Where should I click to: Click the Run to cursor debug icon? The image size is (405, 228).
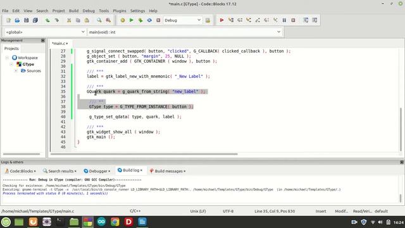click(231, 20)
